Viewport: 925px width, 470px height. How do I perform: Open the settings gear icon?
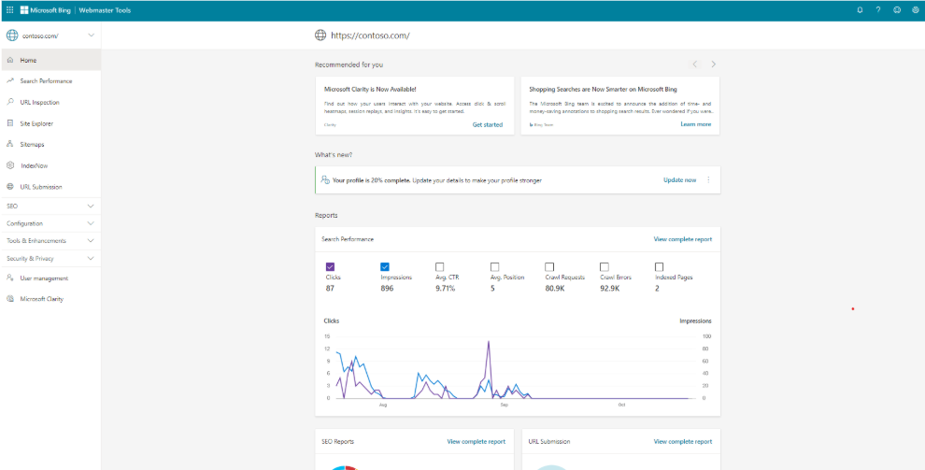[x=915, y=10]
